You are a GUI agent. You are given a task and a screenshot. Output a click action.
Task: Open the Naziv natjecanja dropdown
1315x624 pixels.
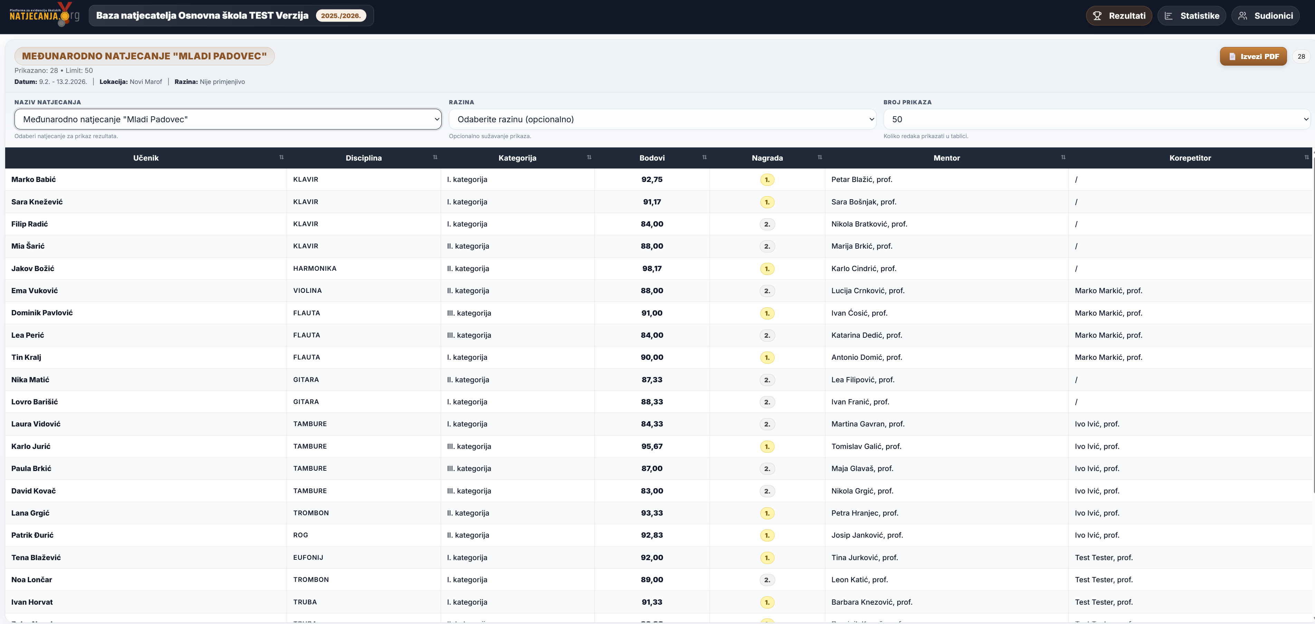click(228, 119)
